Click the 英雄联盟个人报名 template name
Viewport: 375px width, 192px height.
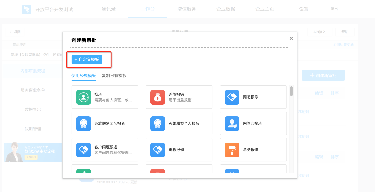point(184,123)
